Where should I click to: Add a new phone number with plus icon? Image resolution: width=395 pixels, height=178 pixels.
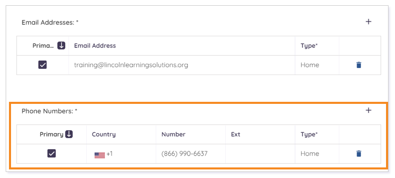368,110
